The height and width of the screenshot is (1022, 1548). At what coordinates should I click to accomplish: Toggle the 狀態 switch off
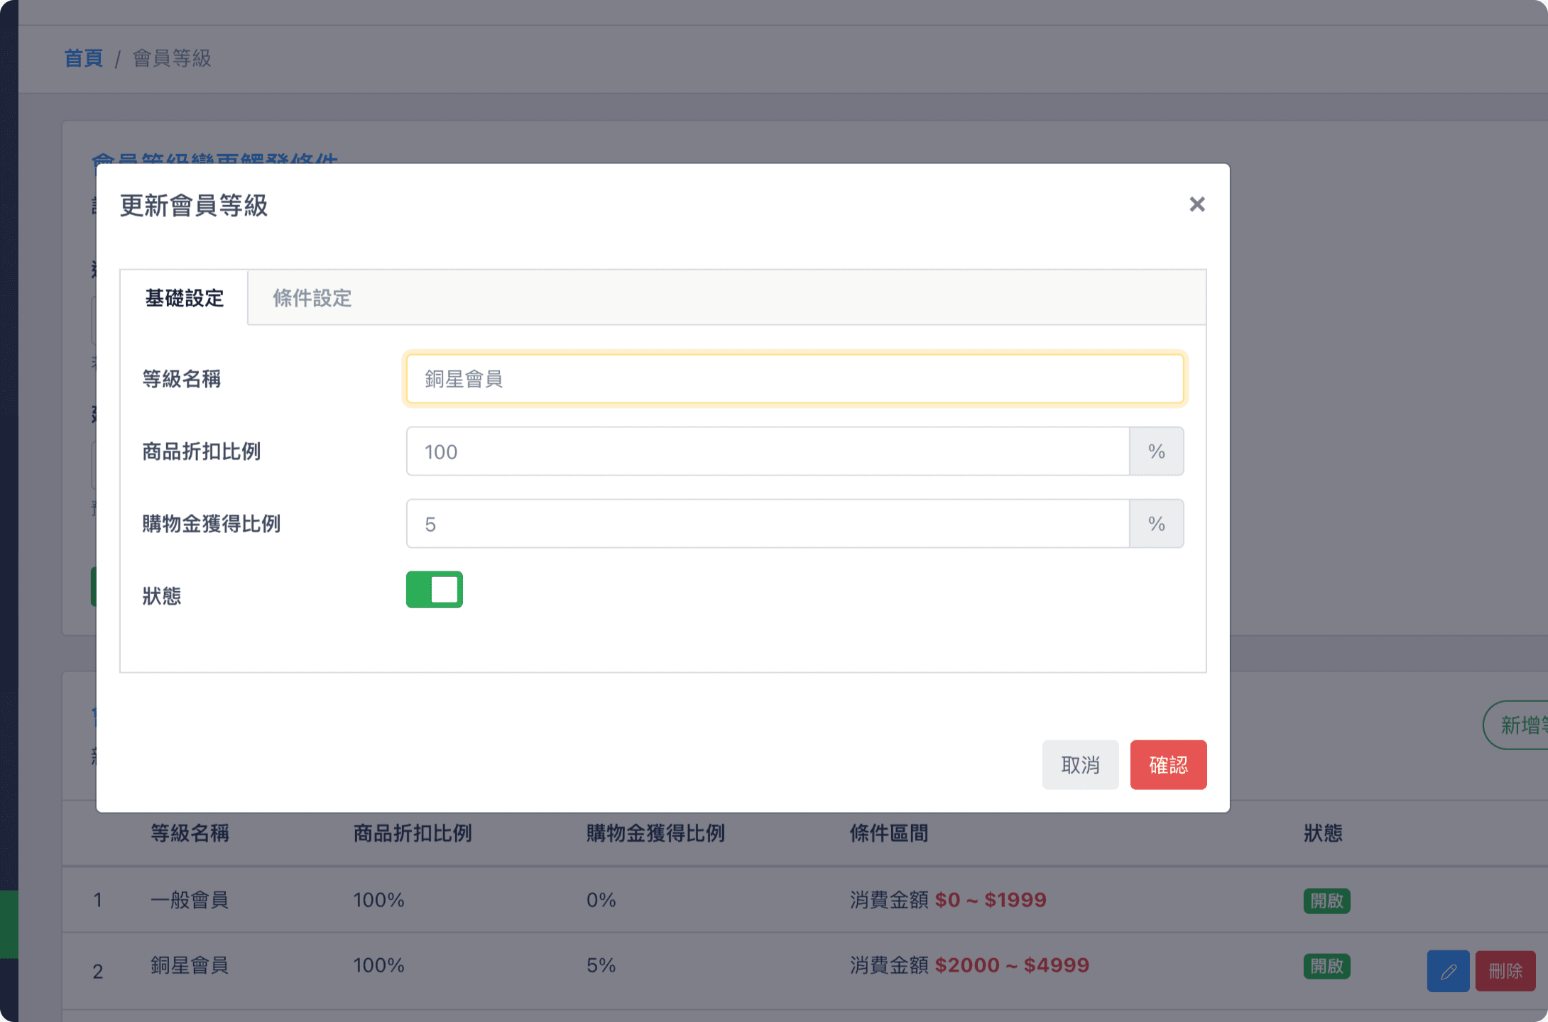[434, 590]
